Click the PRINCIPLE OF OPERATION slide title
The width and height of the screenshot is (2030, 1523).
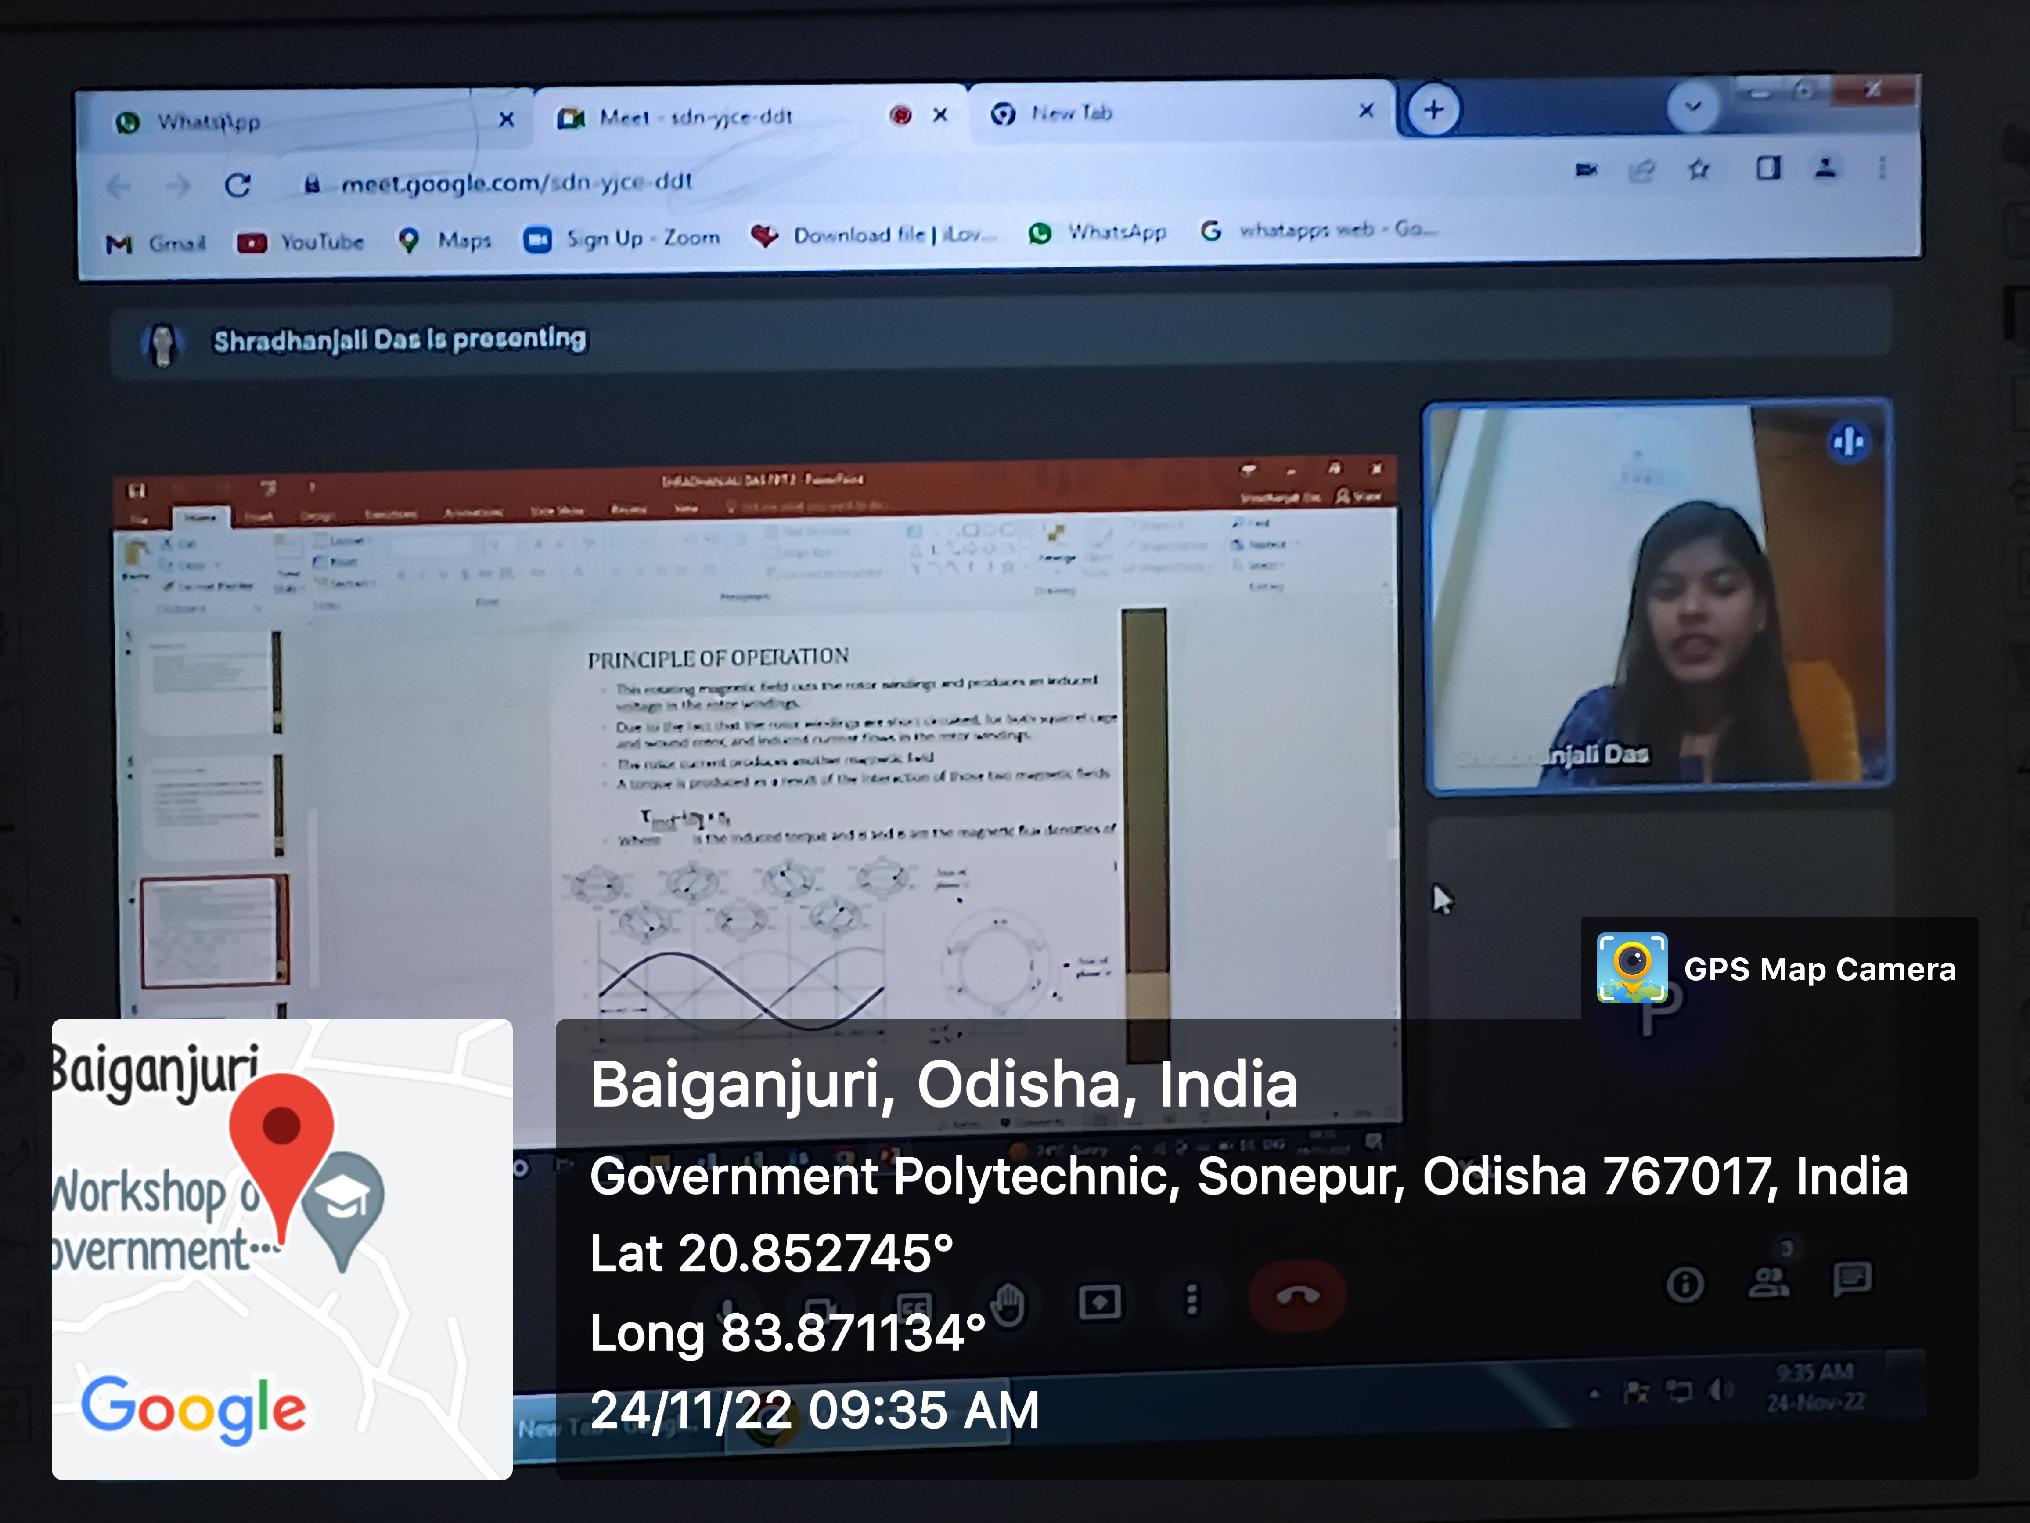coord(718,658)
